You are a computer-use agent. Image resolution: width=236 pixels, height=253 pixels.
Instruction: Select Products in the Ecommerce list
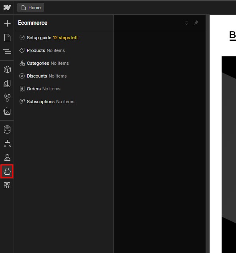[x=64, y=50]
